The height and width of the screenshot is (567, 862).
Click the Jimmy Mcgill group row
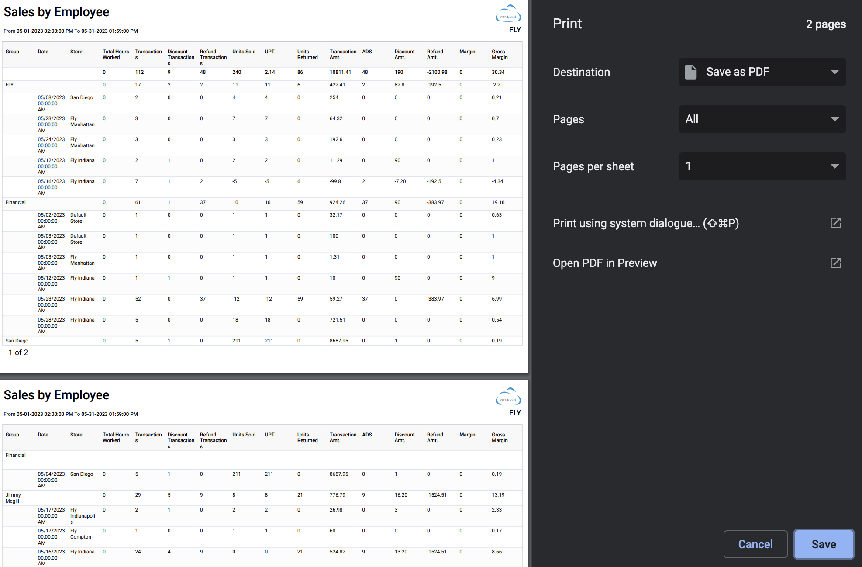pyautogui.click(x=262, y=498)
